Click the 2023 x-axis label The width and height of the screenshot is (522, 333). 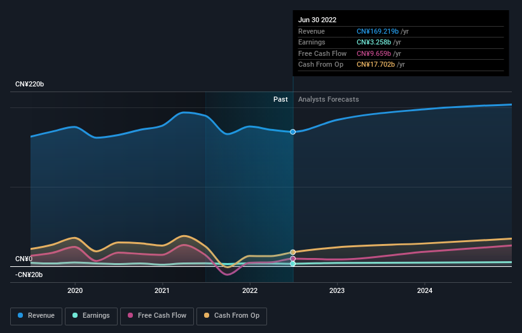[x=337, y=290]
